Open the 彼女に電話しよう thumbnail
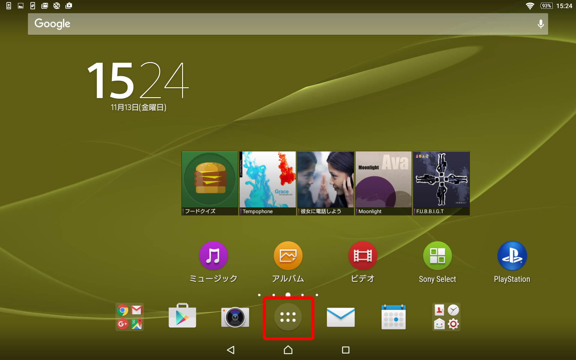Image resolution: width=576 pixels, height=360 pixels. click(x=325, y=183)
